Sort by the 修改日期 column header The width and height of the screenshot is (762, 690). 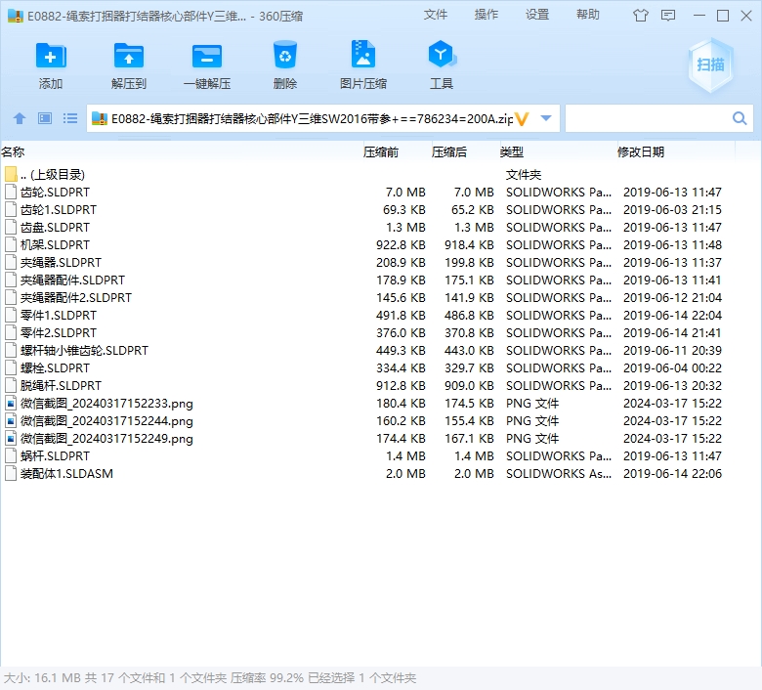[x=641, y=152]
